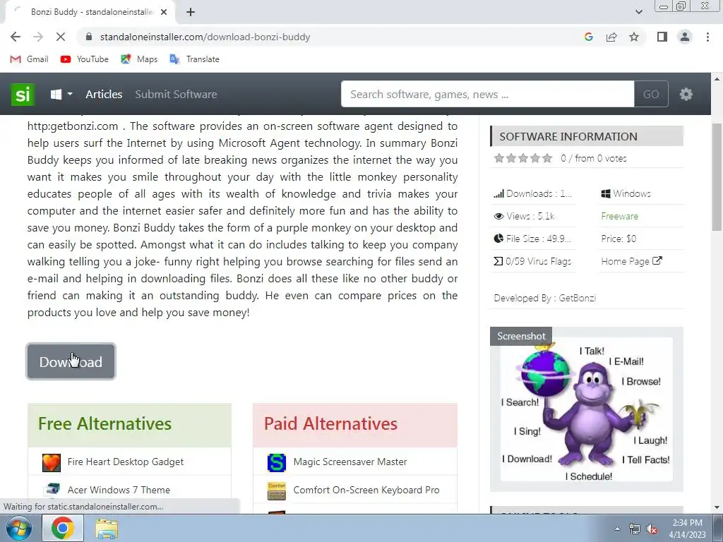The width and height of the screenshot is (723, 542).
Task: Open Submit Software page
Action: (x=176, y=94)
